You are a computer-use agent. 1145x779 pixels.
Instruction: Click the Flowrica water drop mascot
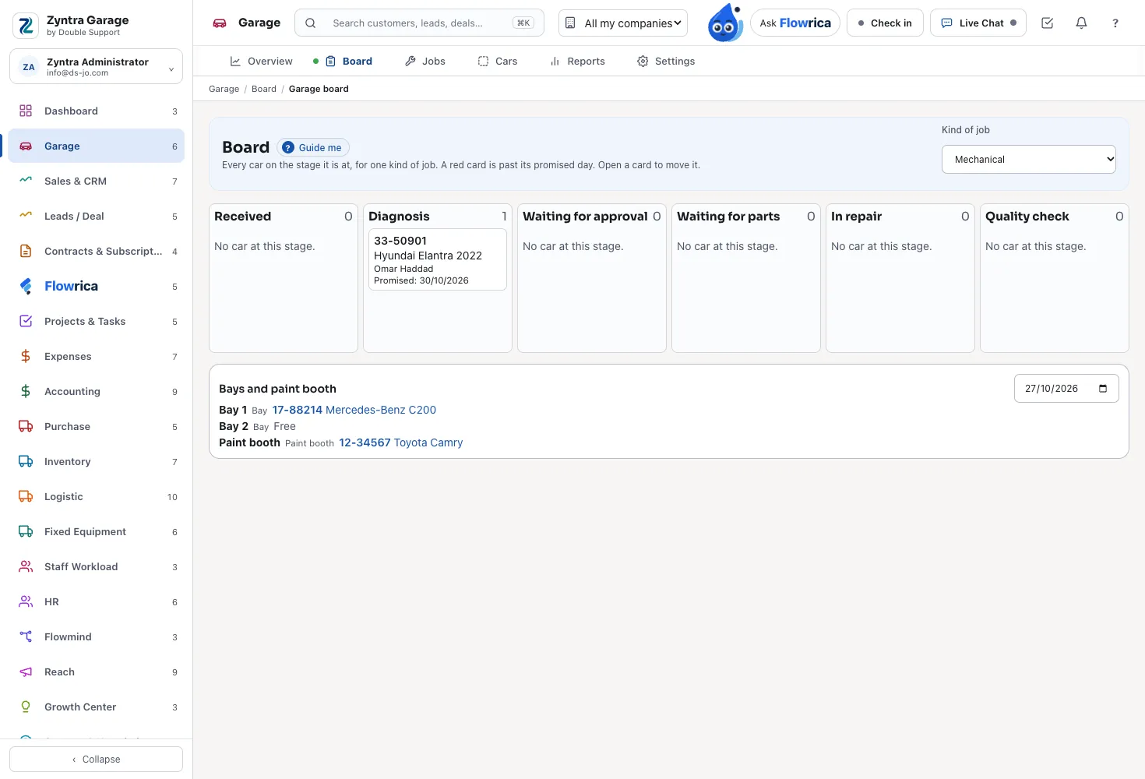(725, 23)
